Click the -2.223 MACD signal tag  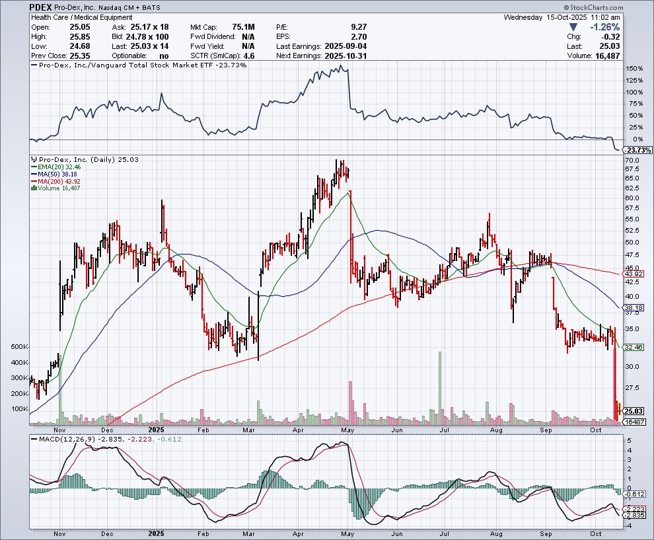(636, 509)
